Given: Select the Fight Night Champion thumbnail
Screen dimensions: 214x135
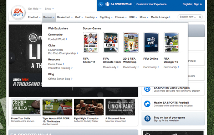Looking at the screenshot, I should coord(89,107).
